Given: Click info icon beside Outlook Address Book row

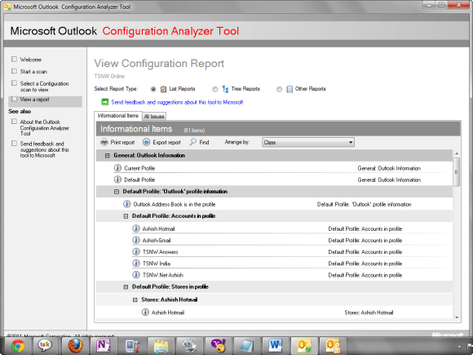Looking at the screenshot, I should pos(127,204).
